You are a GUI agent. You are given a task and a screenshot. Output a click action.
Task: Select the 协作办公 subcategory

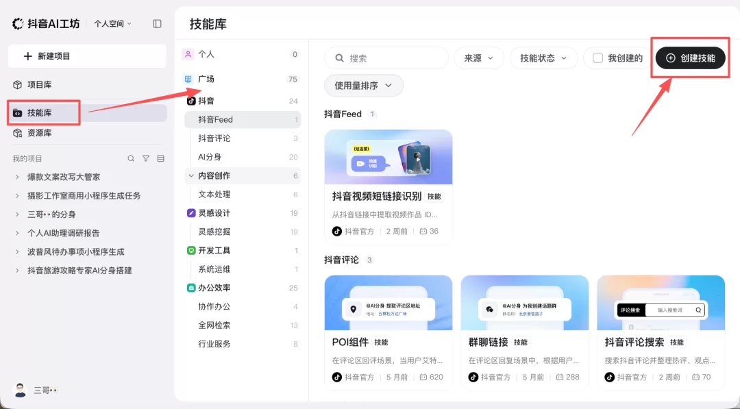[243, 307]
